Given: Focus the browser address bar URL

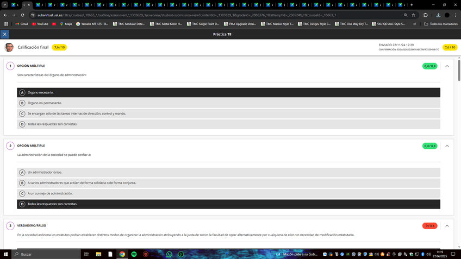Looking at the screenshot, I should (x=186, y=15).
